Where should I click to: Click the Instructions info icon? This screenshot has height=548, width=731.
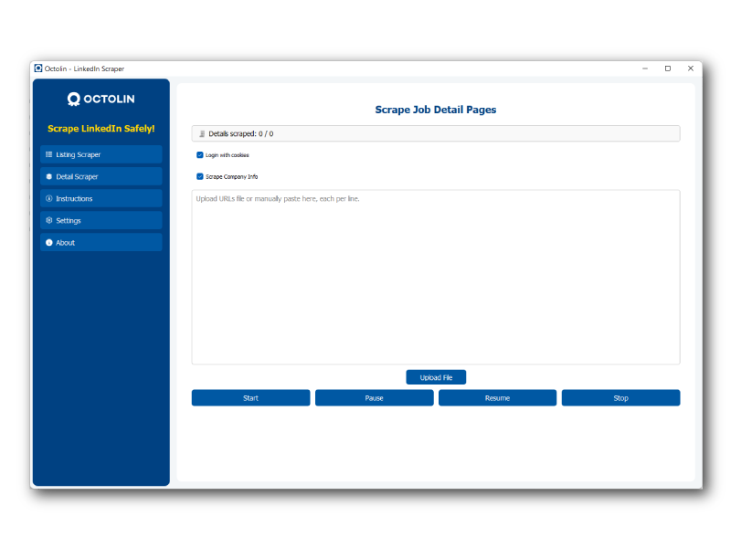(49, 198)
